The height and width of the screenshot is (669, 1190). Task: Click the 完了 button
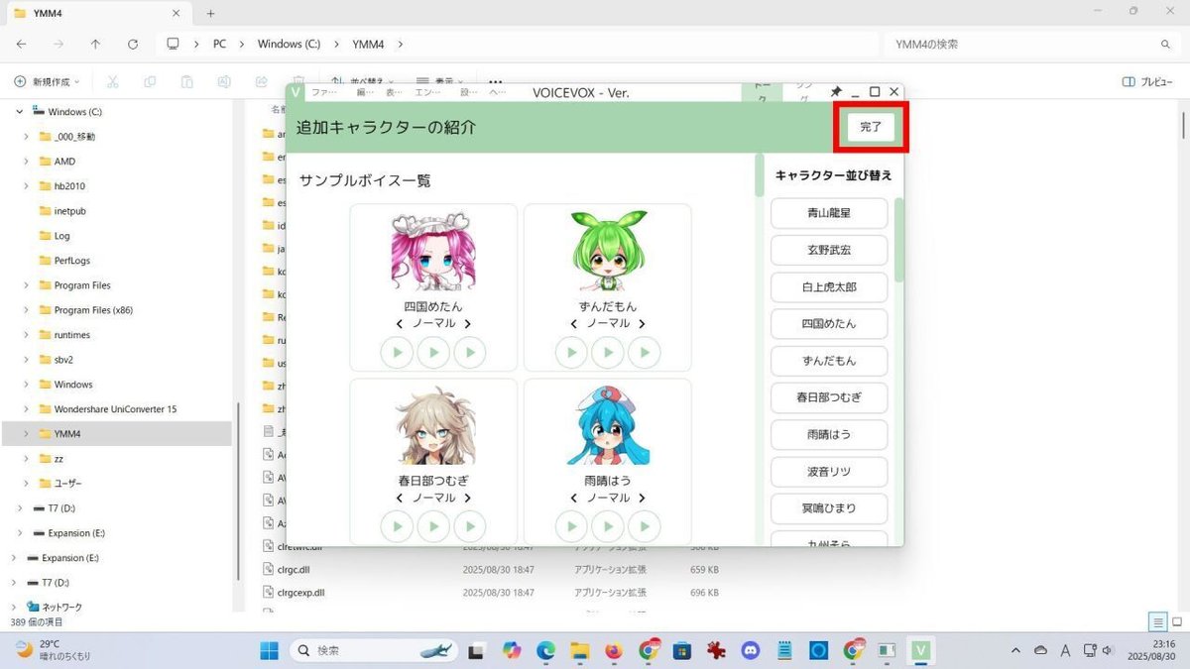coord(870,128)
